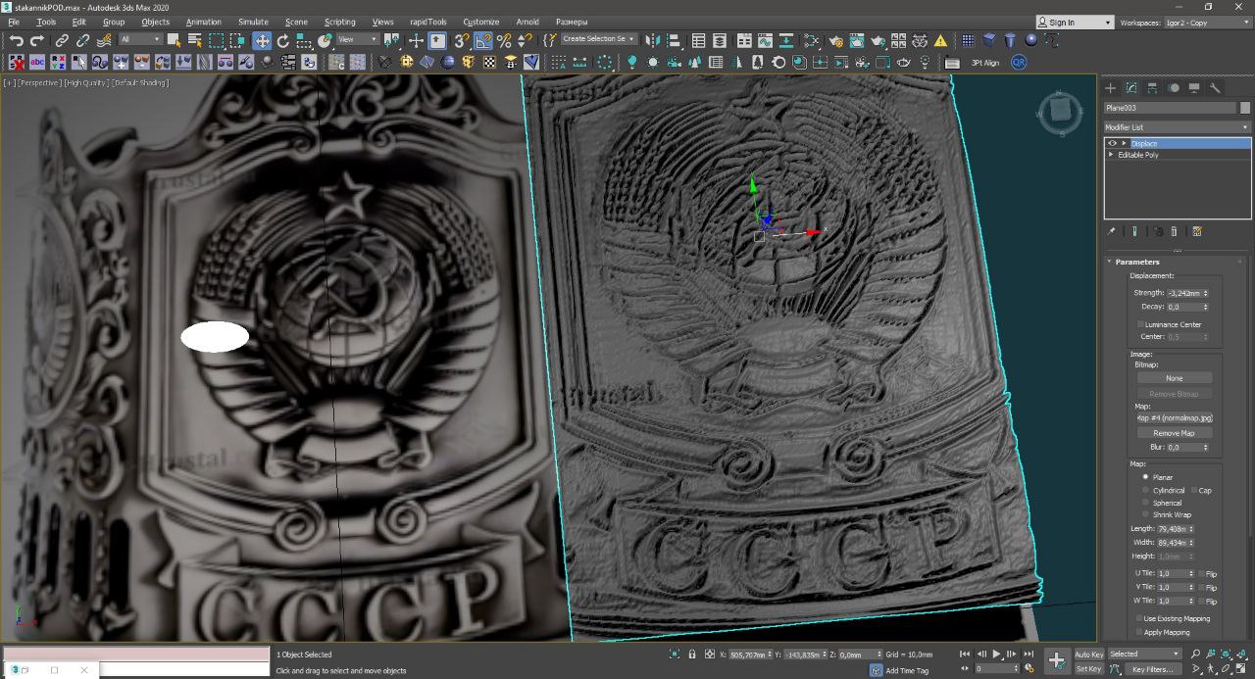1255x679 pixels.
Task: Open the key filter Selected dropdown
Action: coord(1145,654)
